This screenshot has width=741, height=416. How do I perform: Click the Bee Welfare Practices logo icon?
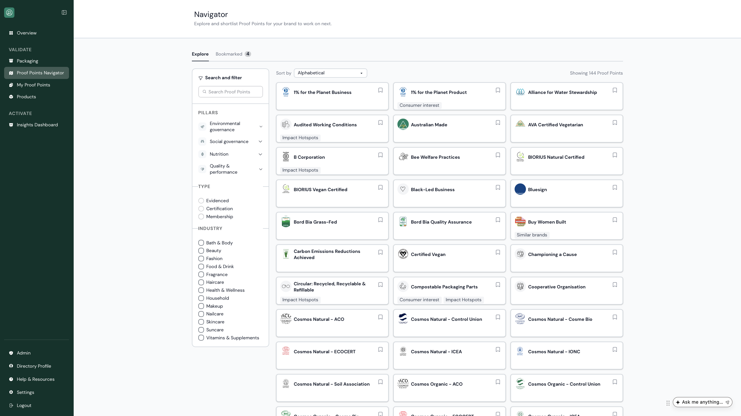coord(403,157)
